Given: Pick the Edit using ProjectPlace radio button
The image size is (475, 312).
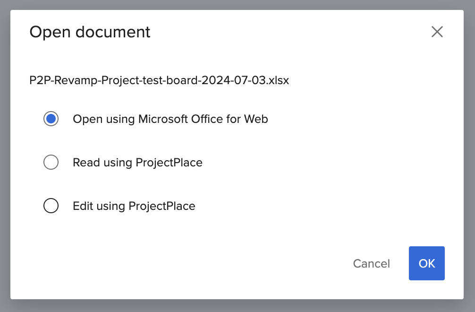Looking at the screenshot, I should coord(51,206).
